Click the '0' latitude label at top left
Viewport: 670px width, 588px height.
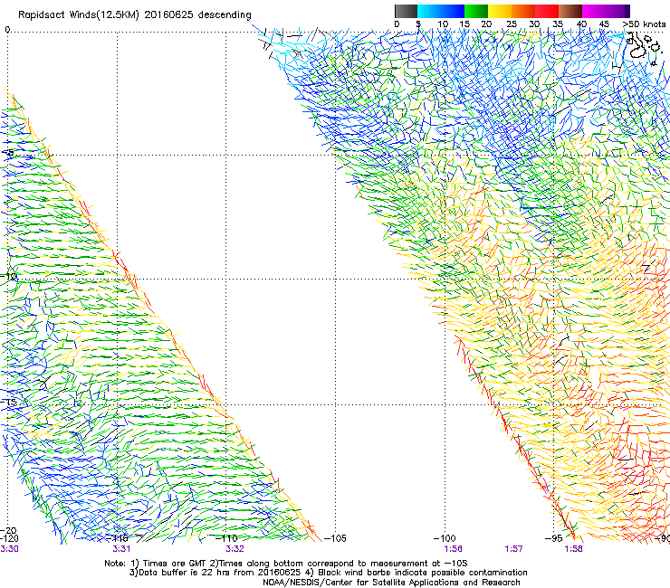tap(7, 30)
